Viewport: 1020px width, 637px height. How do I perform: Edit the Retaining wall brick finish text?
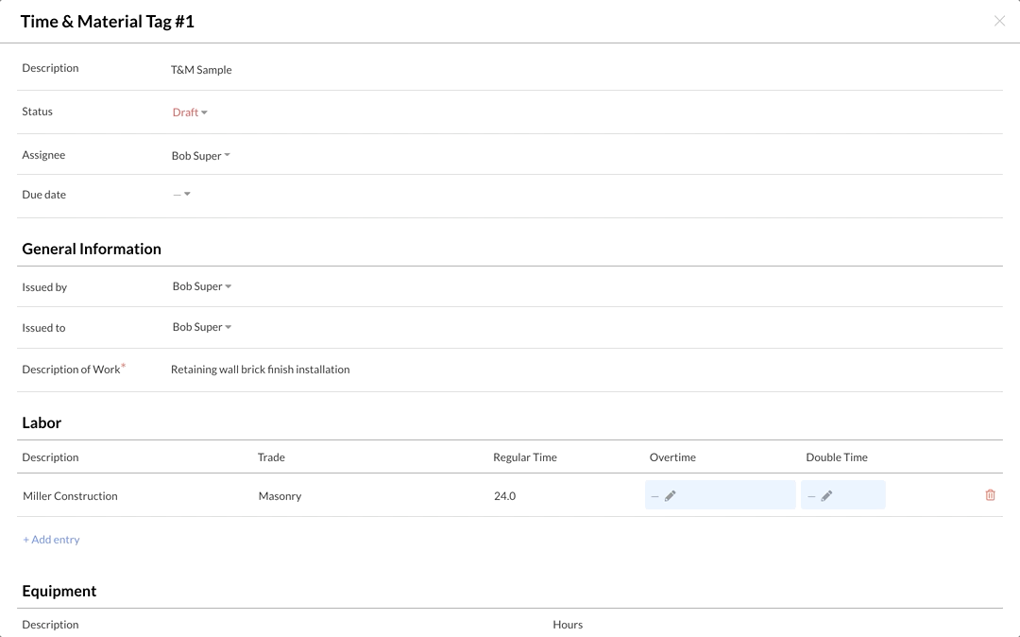coord(260,370)
